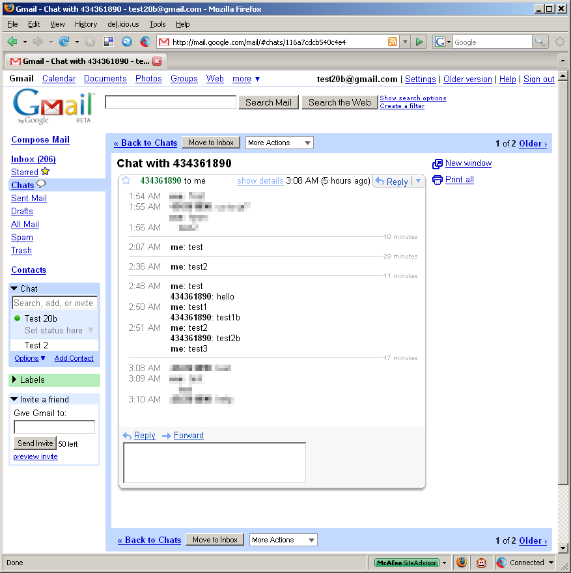571x573 pixels.
Task: Click the speech bubble icon beside Chats
Action: point(41,184)
